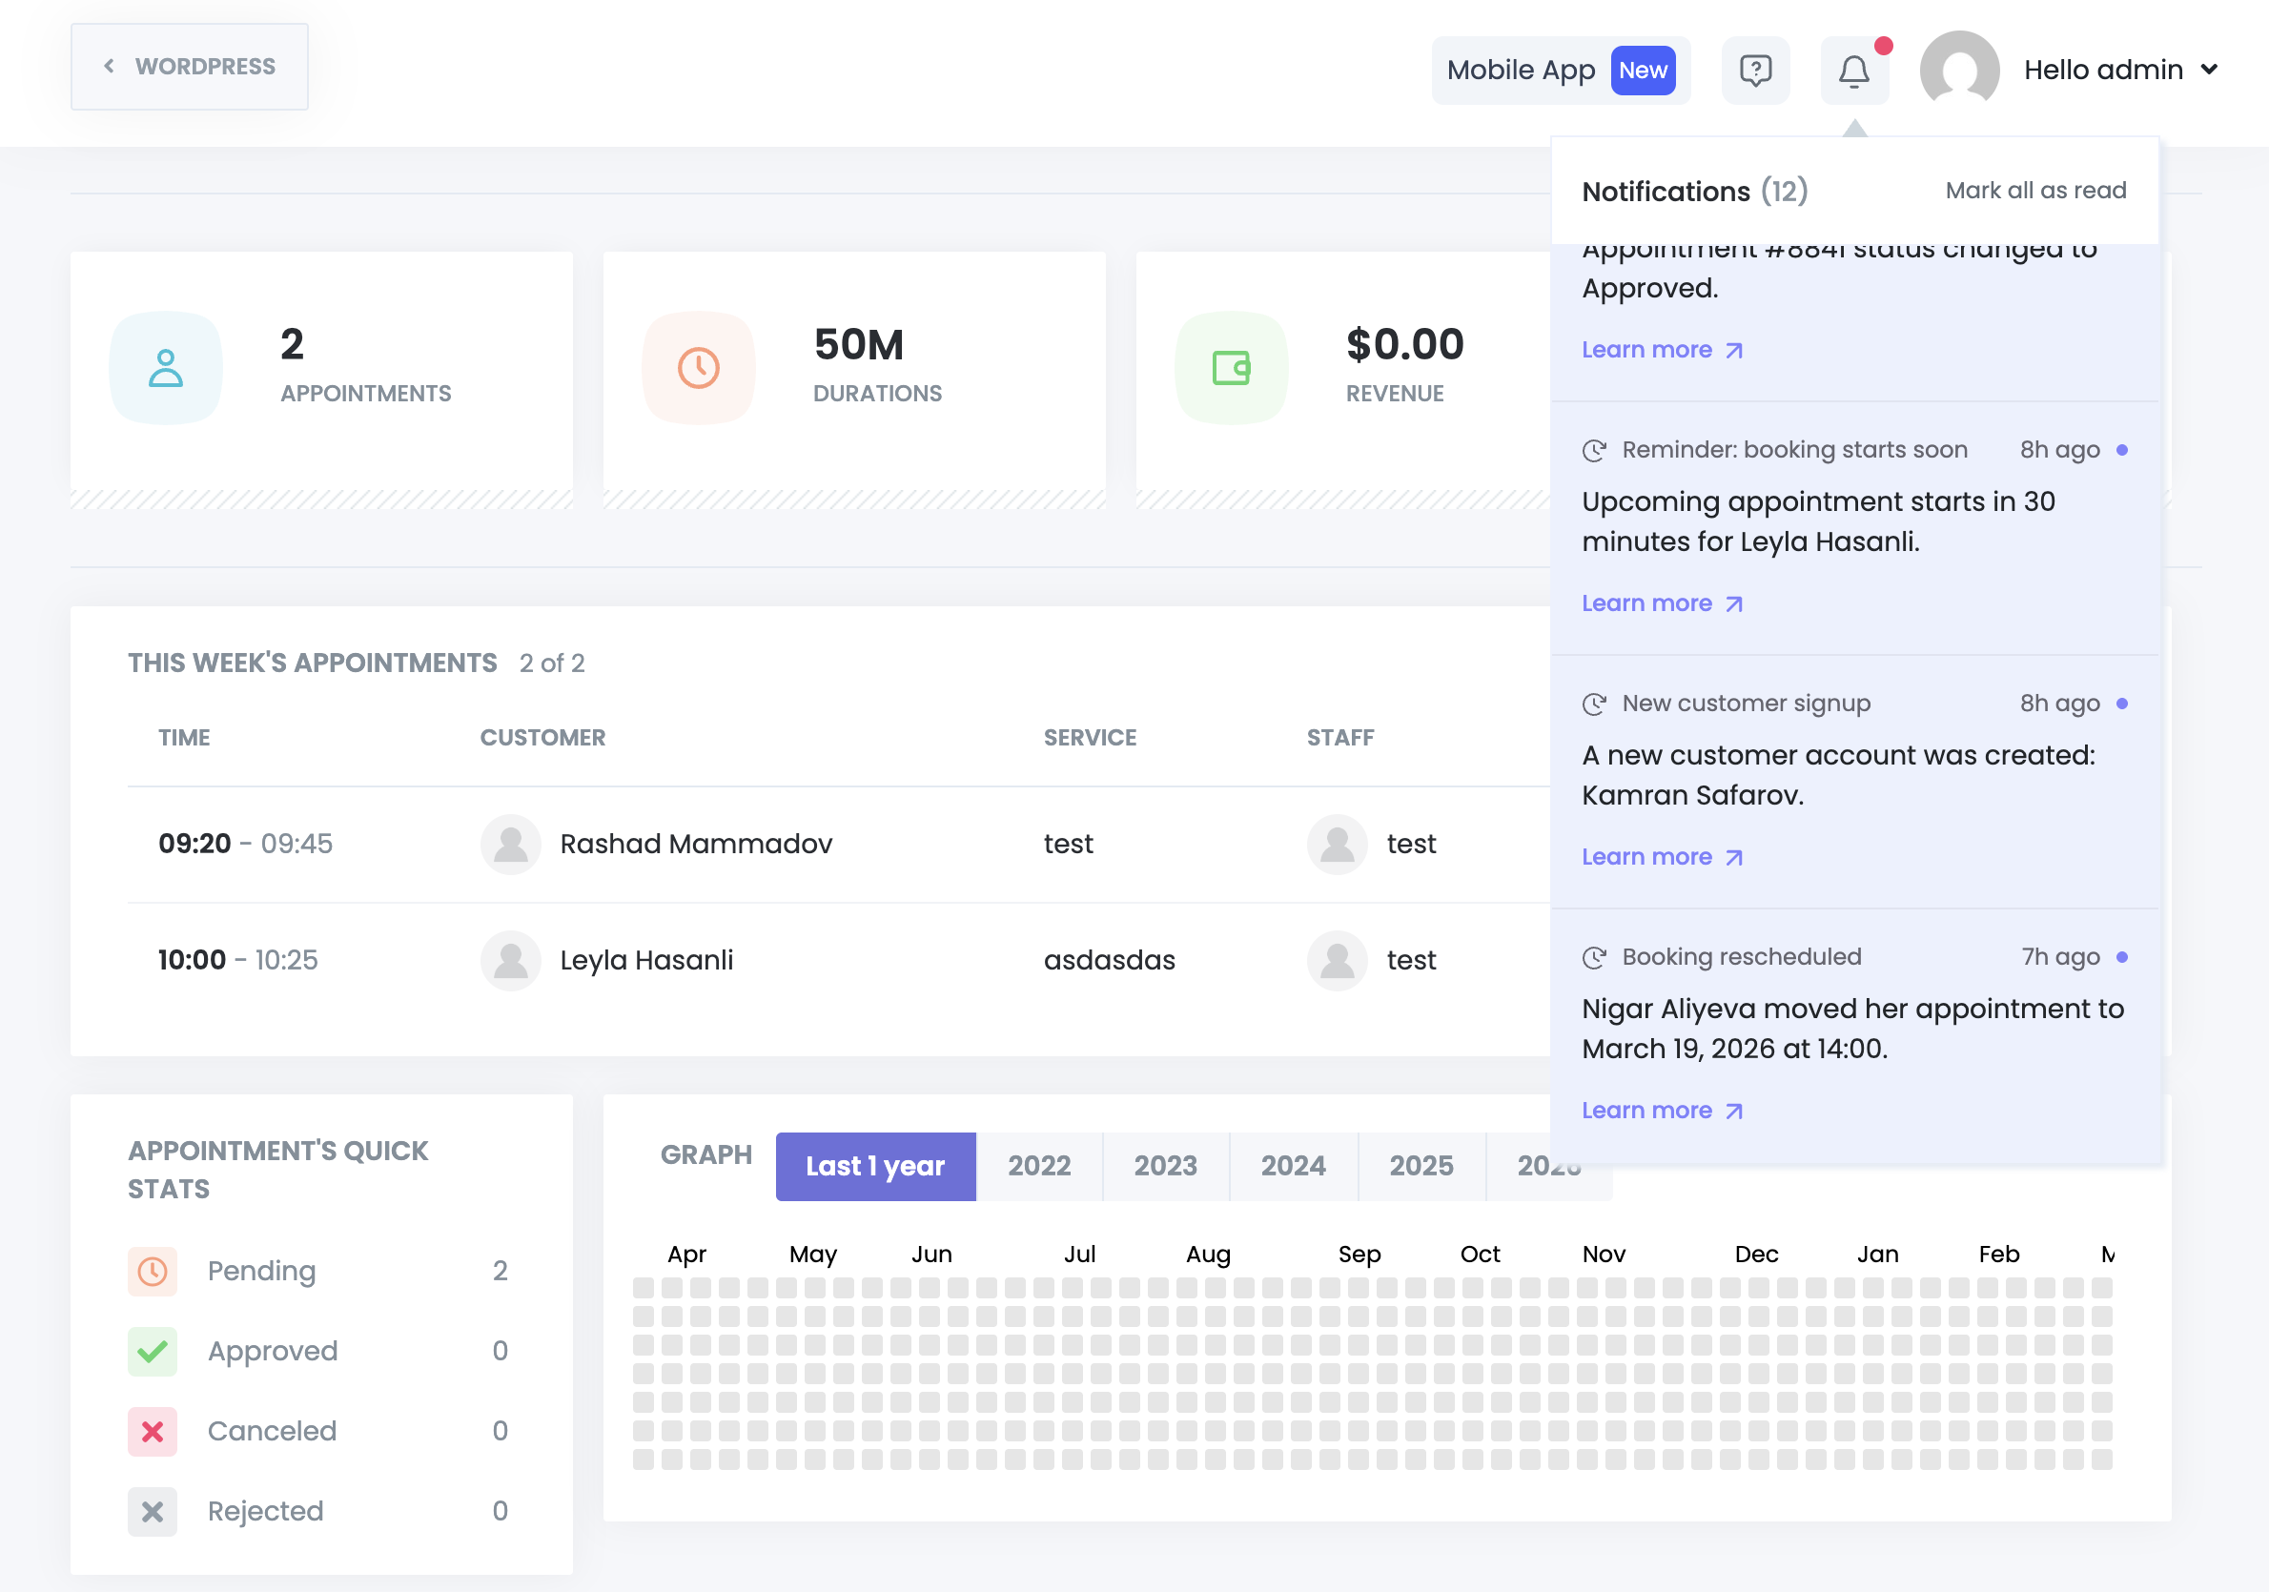
Task: Click the appointments person icon
Action: pos(166,368)
